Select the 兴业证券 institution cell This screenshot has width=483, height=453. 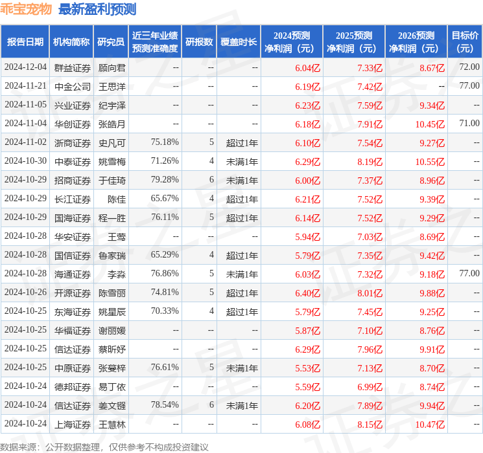click(x=73, y=105)
